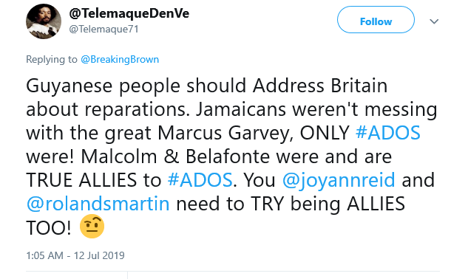Expand the tweet options chevron menu
The width and height of the screenshot is (451, 279).
[434, 21]
